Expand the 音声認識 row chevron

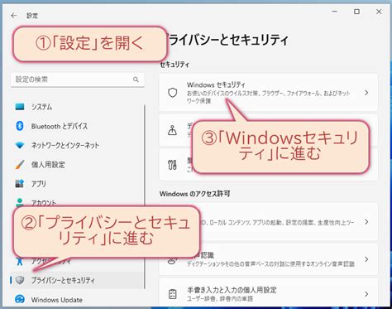click(x=366, y=259)
